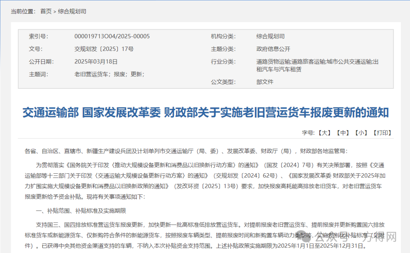
Task: Click the main notice title heading
Action: pos(205,113)
